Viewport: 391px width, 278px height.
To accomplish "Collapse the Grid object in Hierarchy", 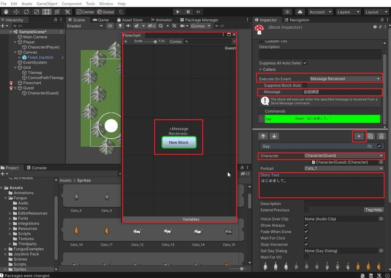I will 15,68.
